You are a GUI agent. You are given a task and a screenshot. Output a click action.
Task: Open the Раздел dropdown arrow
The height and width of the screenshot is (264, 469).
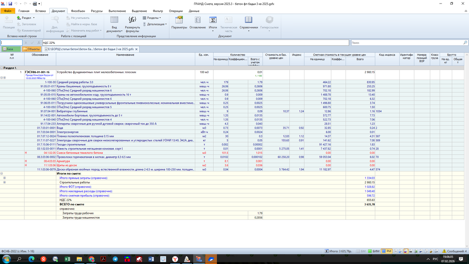(34, 18)
